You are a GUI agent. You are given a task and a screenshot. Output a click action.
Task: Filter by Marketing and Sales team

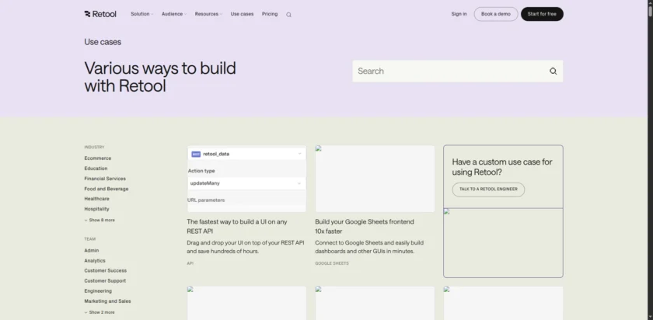pyautogui.click(x=107, y=301)
